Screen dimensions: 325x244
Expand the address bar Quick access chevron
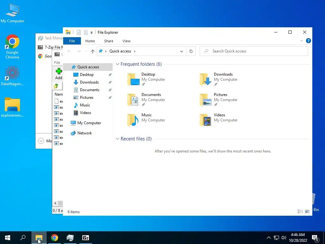tap(135, 51)
